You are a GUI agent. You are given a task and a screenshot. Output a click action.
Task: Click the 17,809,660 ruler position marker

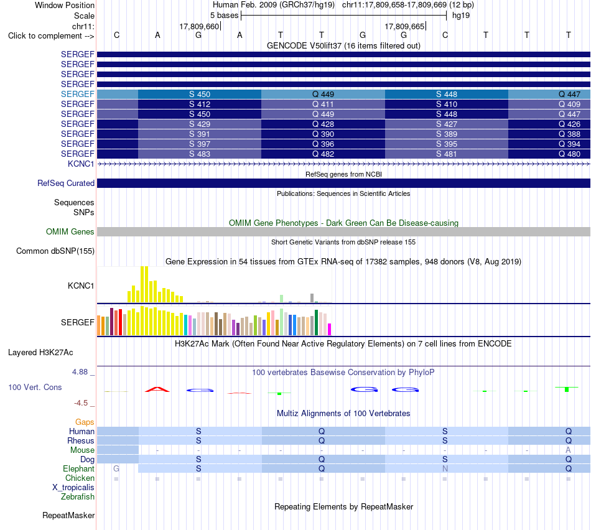200,26
